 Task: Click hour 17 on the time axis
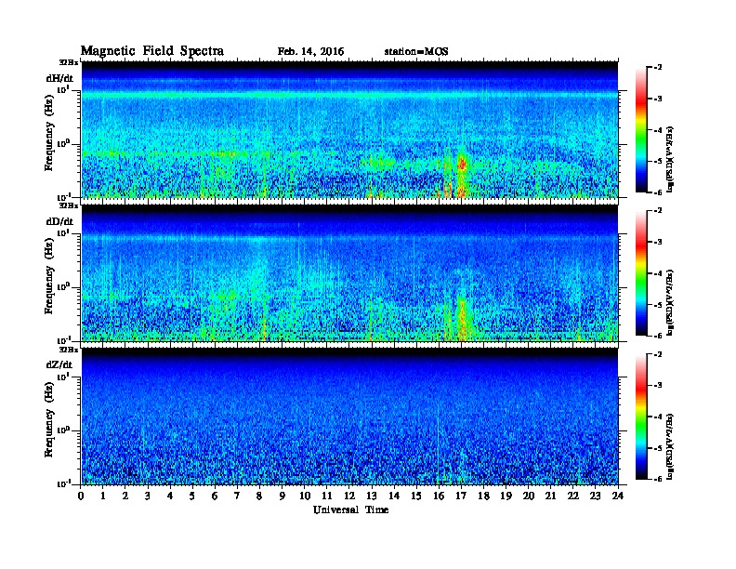click(461, 496)
